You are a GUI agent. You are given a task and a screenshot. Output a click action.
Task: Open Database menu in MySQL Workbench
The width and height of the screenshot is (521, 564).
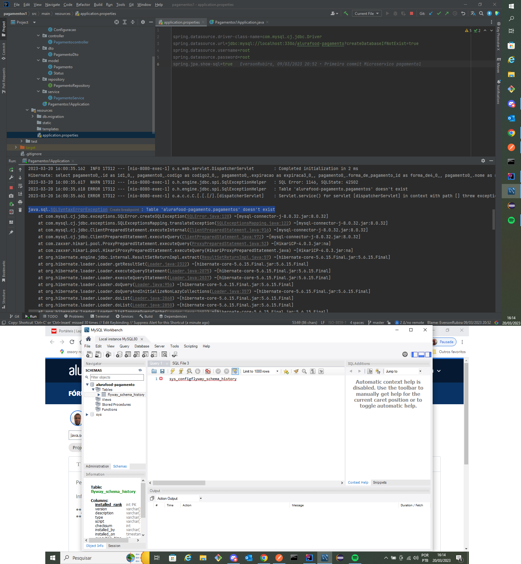click(142, 346)
